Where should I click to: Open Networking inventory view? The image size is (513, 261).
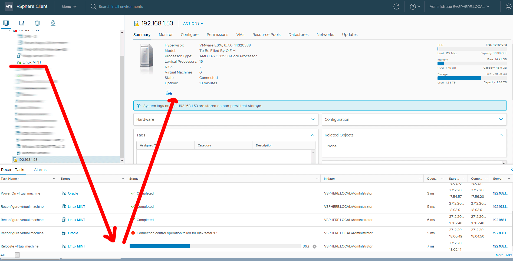(x=53, y=23)
